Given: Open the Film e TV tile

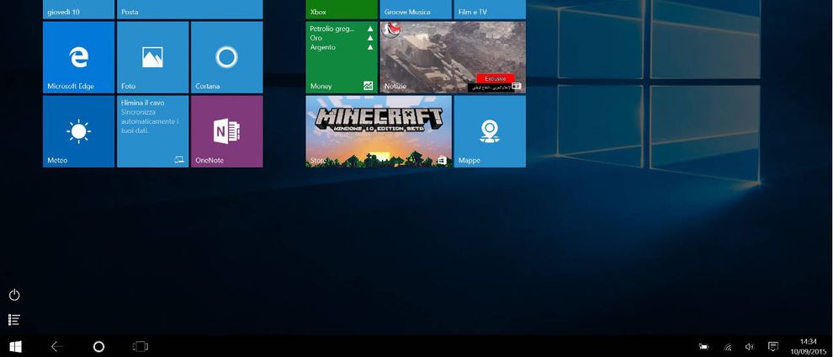Looking at the screenshot, I should (490, 9).
